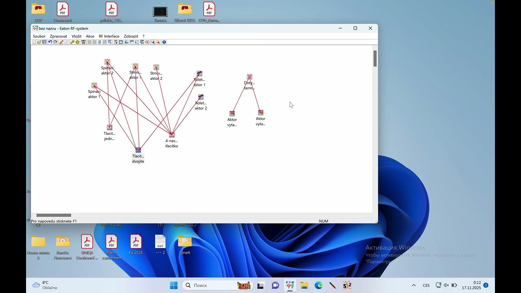Screen dimensions: 521x293
Task: Click the Undo arrow icon
Action: [x=50, y=42]
